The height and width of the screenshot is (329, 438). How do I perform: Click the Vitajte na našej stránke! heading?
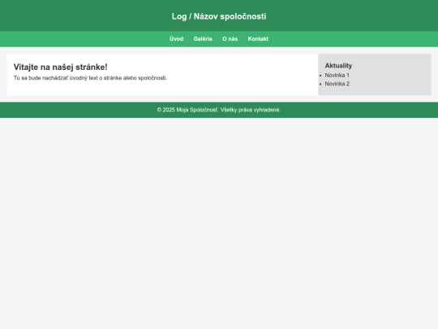click(x=60, y=67)
